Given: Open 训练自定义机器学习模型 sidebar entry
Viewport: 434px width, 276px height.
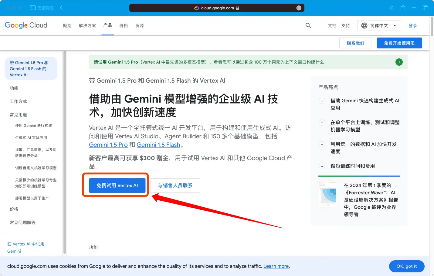Looking at the screenshot, I should tap(36, 168).
